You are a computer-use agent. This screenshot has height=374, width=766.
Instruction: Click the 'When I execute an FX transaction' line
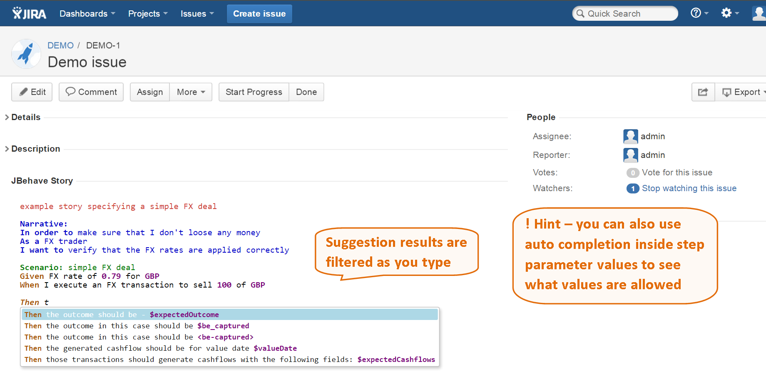click(142, 285)
